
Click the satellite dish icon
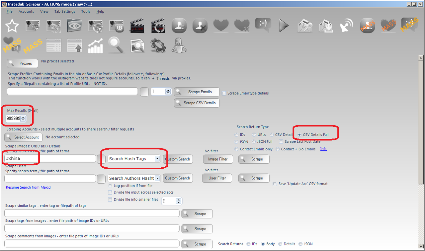pos(347,26)
